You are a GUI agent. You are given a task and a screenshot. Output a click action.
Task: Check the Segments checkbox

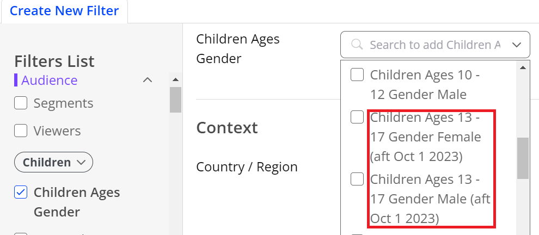click(21, 103)
